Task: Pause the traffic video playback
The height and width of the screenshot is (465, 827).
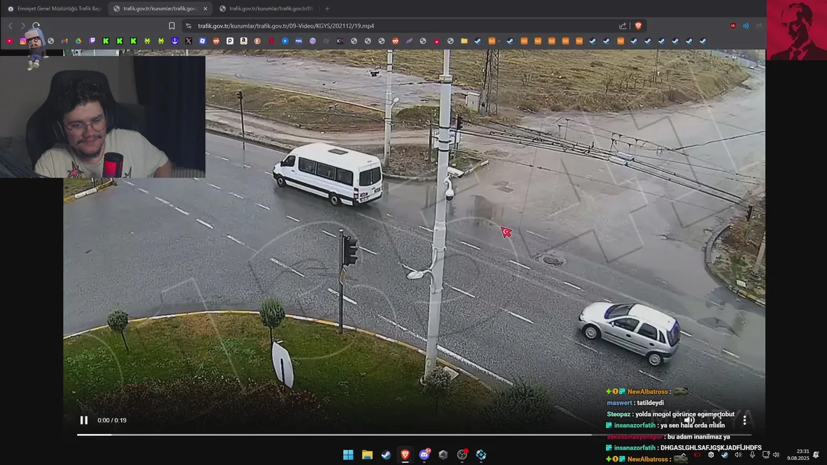Action: click(84, 420)
